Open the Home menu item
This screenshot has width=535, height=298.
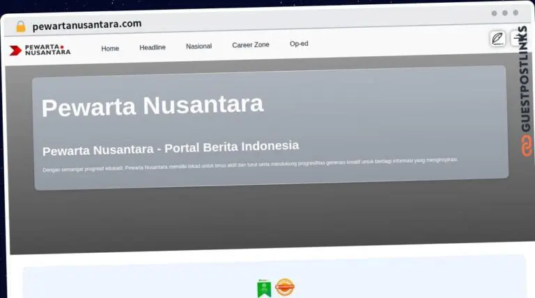click(x=110, y=49)
